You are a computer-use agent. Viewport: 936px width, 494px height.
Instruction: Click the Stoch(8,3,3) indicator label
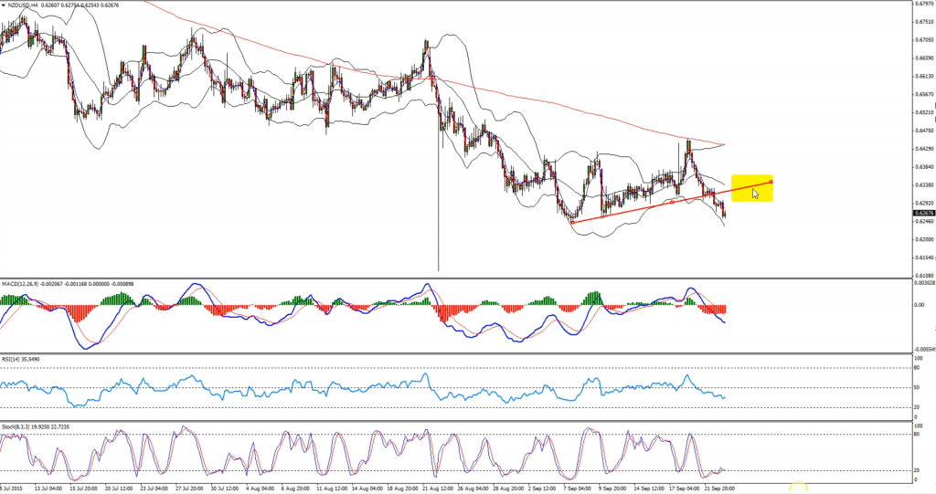coord(16,426)
